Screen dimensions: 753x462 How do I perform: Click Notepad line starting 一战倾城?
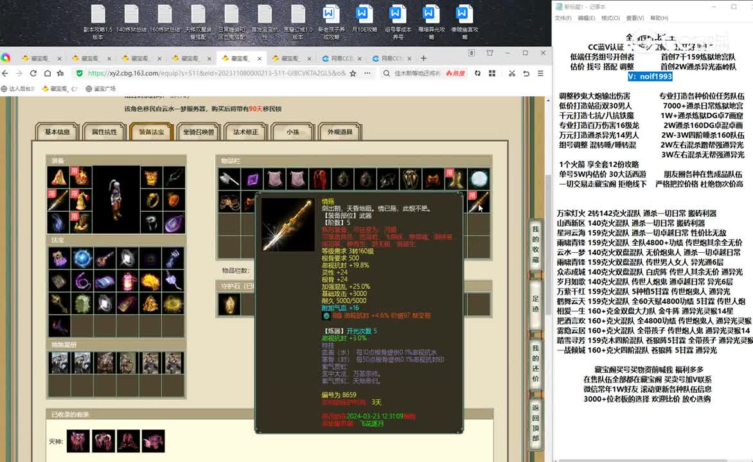(x=637, y=350)
